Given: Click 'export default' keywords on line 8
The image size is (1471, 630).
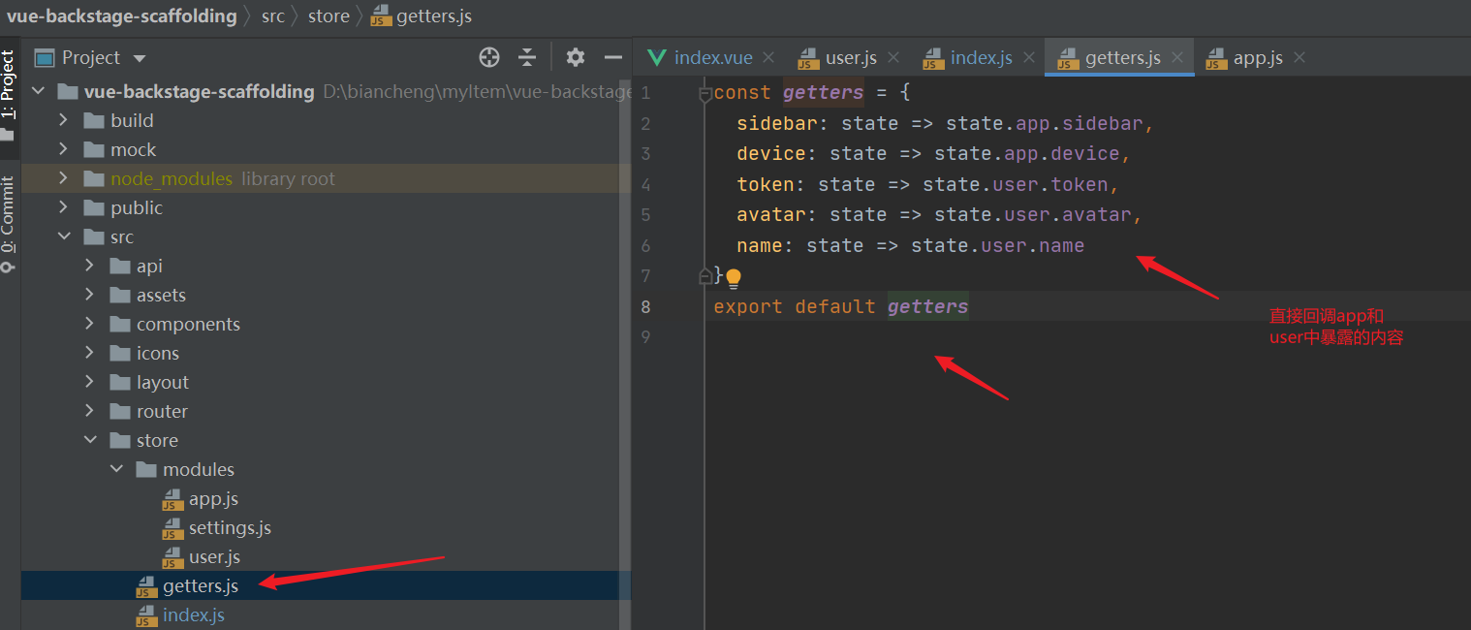Looking at the screenshot, I should (795, 307).
